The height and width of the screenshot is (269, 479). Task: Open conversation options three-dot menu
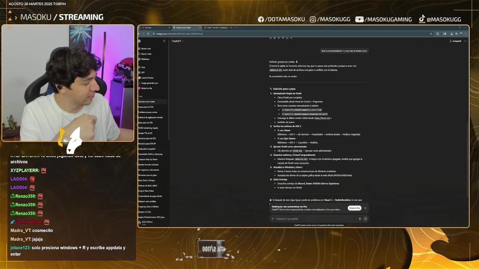[x=465, y=41]
